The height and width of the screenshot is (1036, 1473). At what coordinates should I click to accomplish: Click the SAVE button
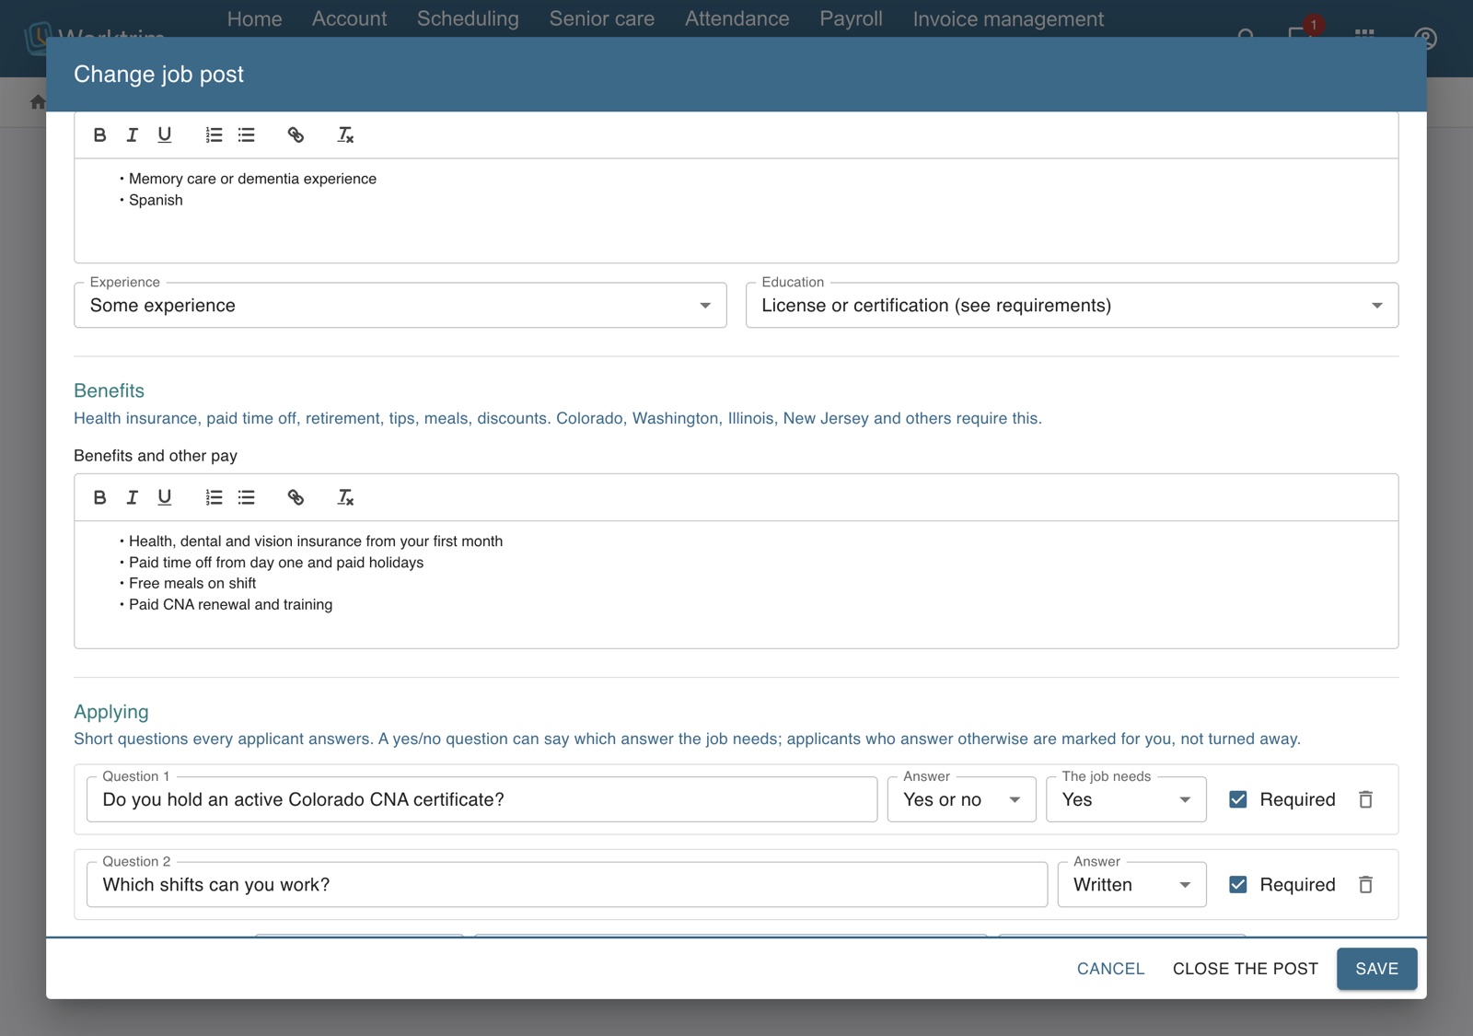[1376, 969]
